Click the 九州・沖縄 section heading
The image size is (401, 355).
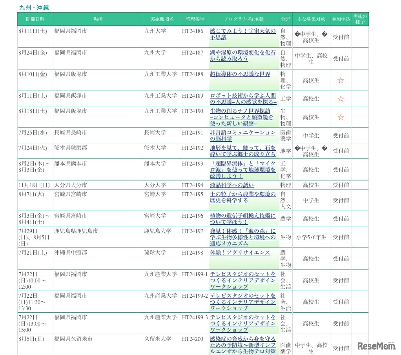[x=34, y=8]
